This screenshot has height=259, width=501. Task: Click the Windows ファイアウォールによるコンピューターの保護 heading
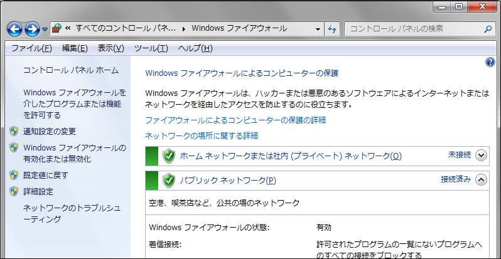242,73
